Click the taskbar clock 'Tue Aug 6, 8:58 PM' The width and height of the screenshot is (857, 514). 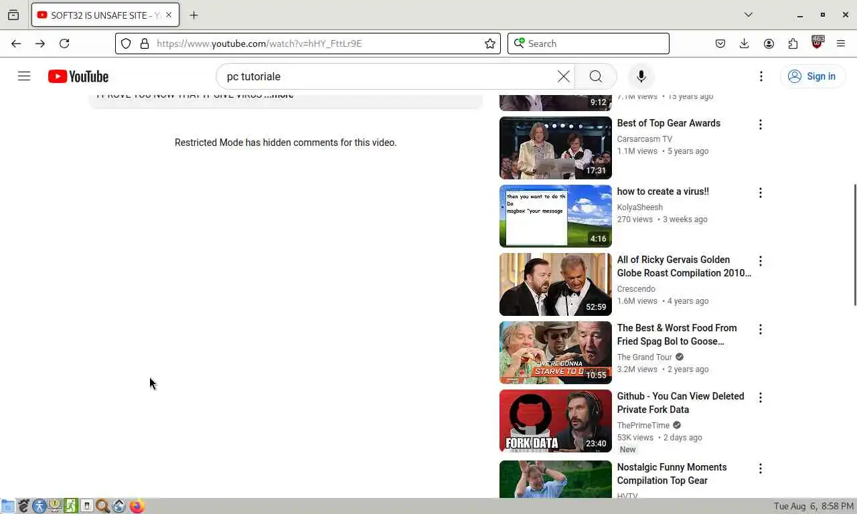pos(813,506)
